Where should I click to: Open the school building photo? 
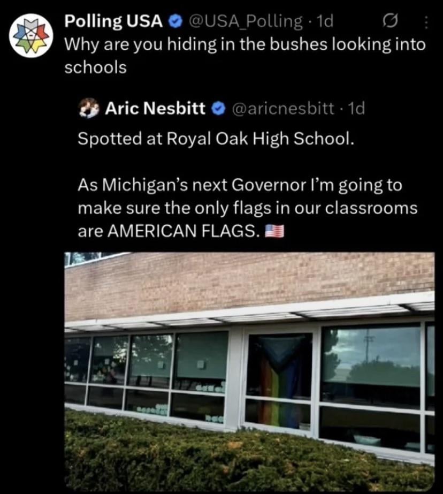(x=249, y=371)
